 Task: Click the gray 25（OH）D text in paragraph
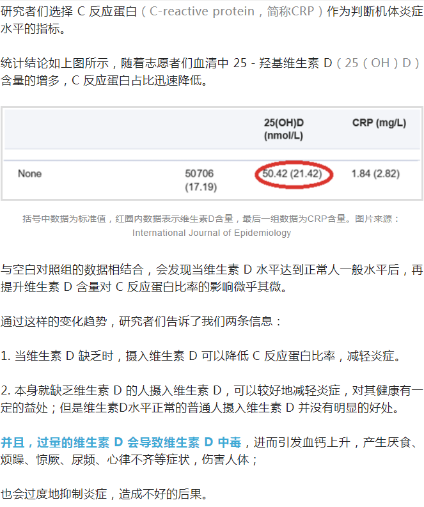pos(381,63)
